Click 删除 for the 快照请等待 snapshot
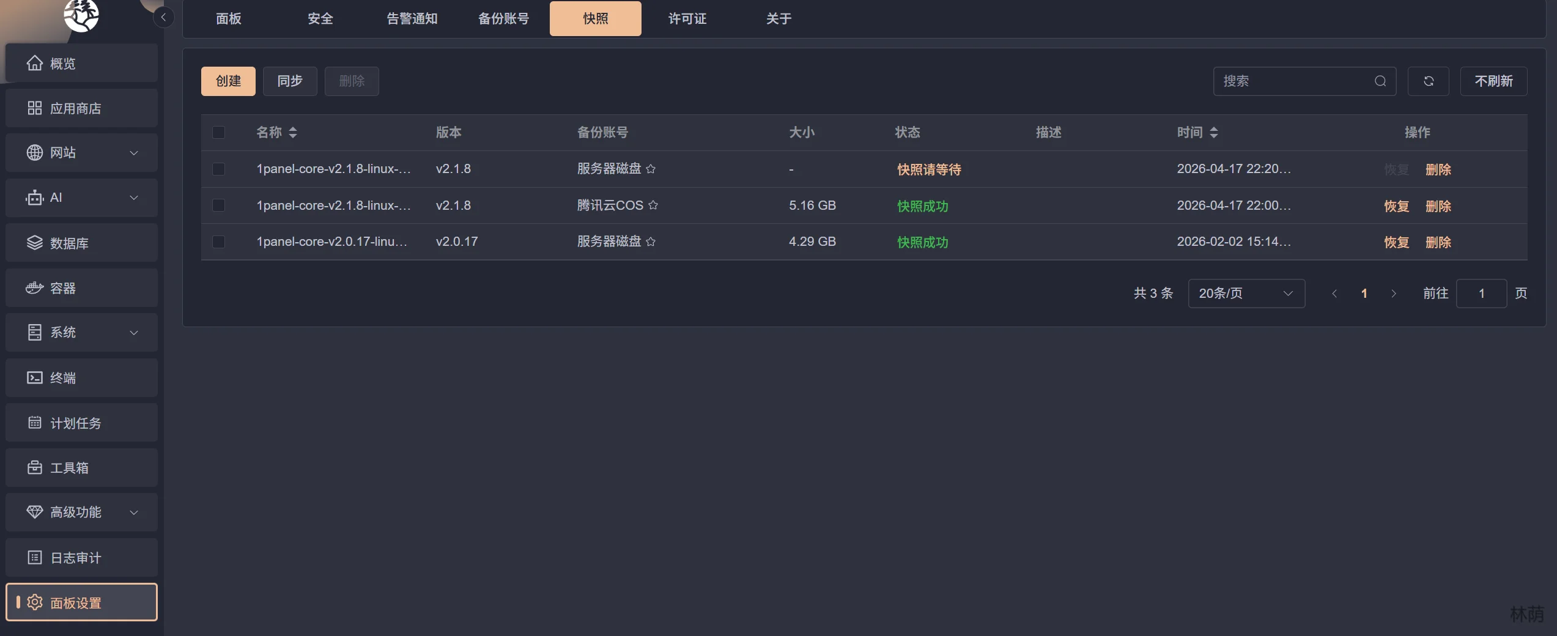Screen dimensions: 1557x636 coord(1438,169)
